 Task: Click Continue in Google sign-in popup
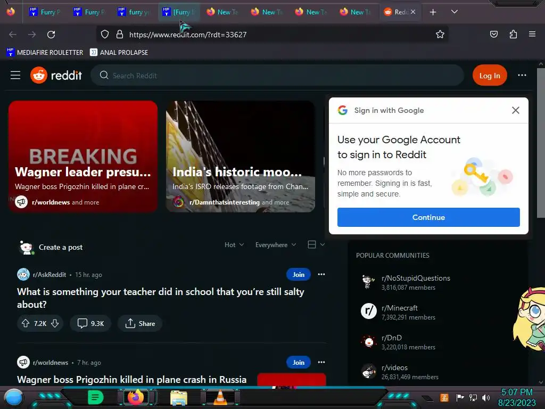tap(428, 217)
